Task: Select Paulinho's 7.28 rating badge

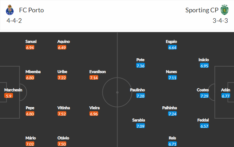Action: (x=140, y=96)
